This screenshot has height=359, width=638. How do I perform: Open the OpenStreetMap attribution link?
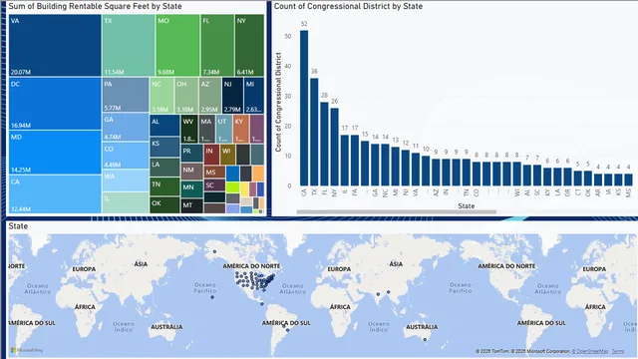(590, 351)
